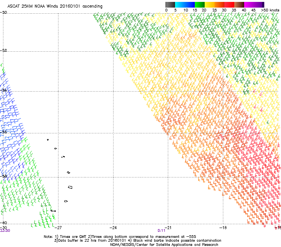Click the gray 0–5 knots color band

(170, 5)
